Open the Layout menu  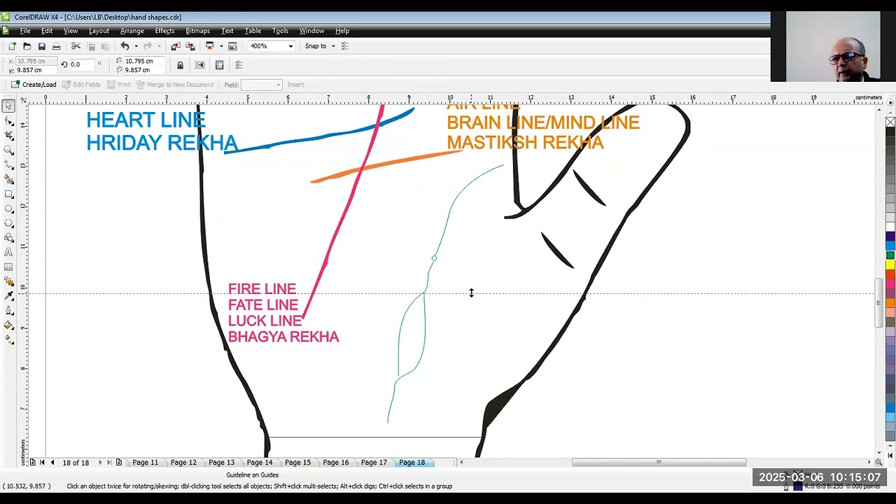click(99, 31)
